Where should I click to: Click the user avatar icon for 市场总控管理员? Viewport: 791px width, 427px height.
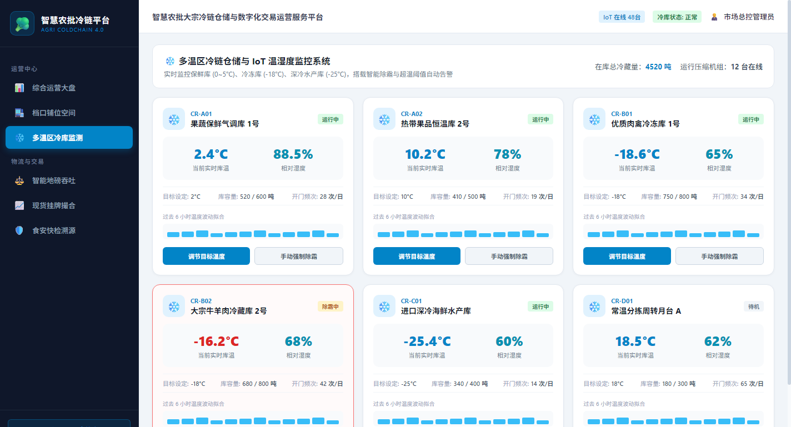[714, 17]
